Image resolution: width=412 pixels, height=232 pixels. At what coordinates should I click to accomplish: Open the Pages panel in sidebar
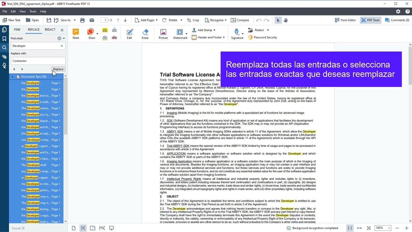pos(5,30)
